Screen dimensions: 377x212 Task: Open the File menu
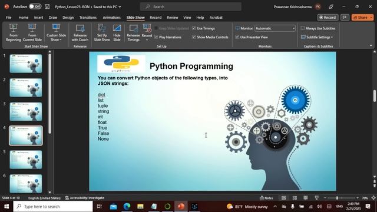(9, 18)
